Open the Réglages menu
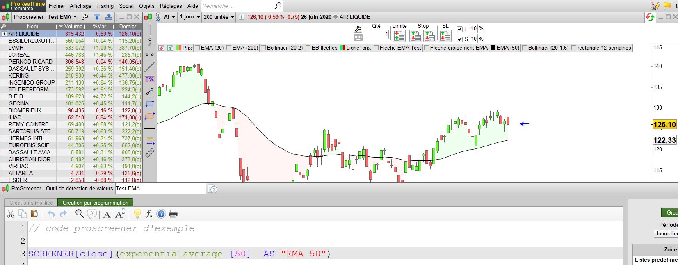This screenshot has height=265, width=678. (x=171, y=6)
